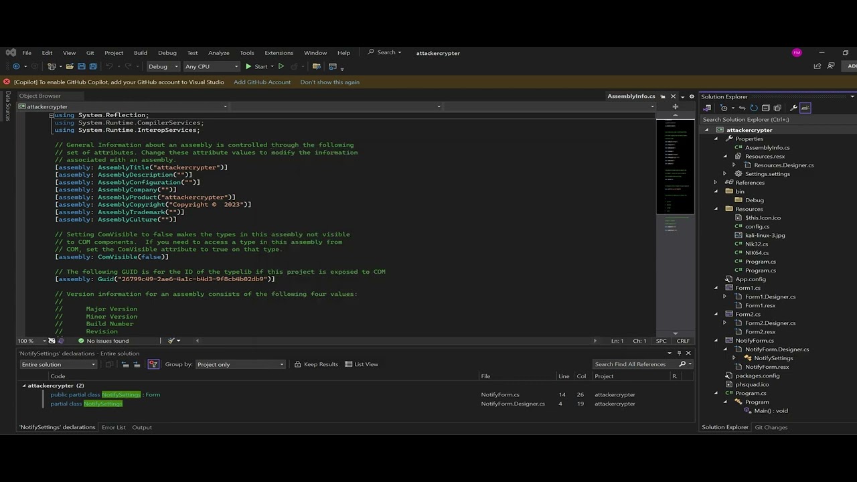Viewport: 857px width, 482px height.
Task: Click the green Start debugging play icon
Action: [x=248, y=66]
